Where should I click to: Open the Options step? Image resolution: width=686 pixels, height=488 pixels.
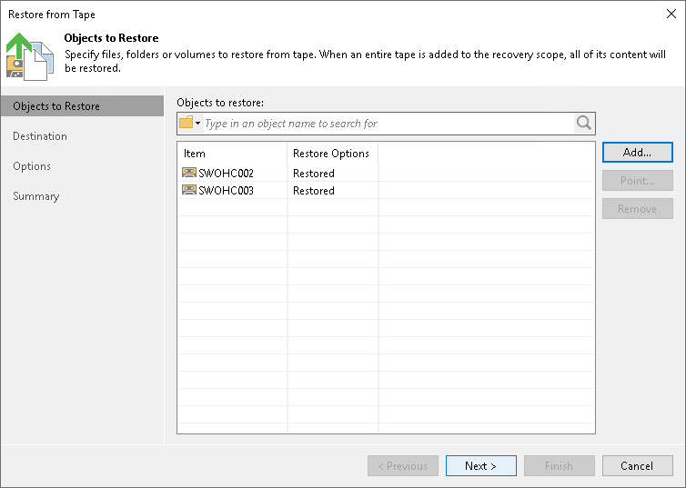[x=32, y=166]
